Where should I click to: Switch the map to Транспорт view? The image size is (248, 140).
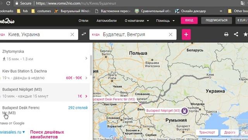coord(207,132)
